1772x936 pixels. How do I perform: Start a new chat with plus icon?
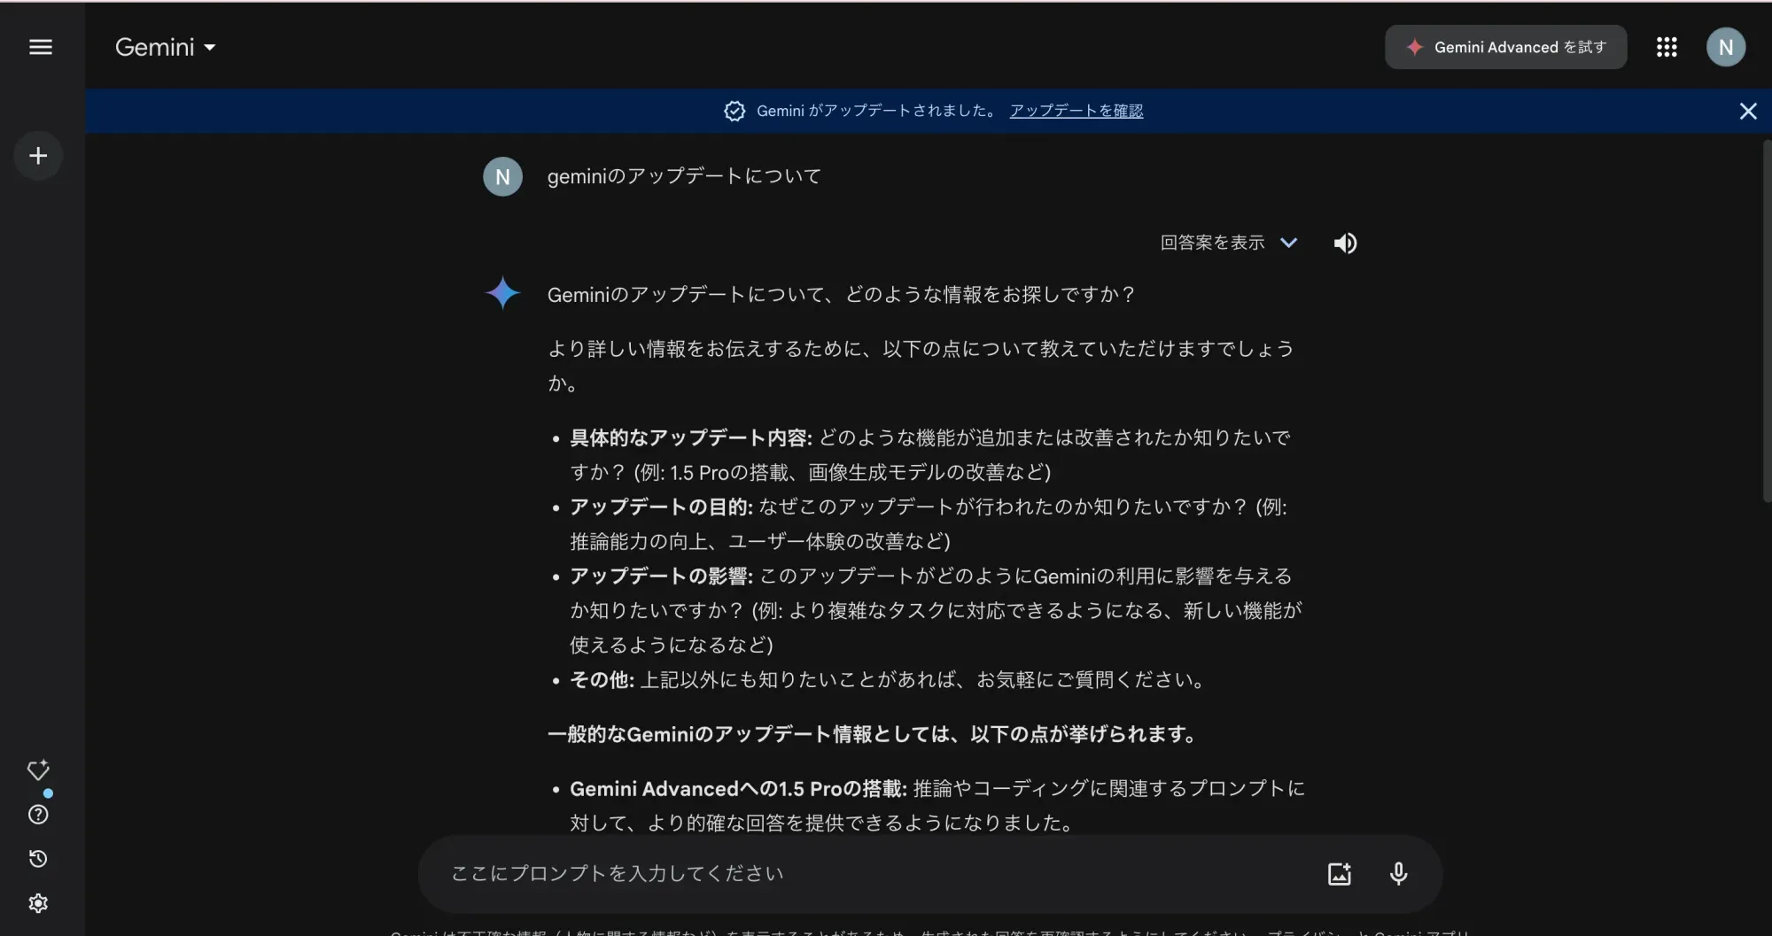point(38,156)
